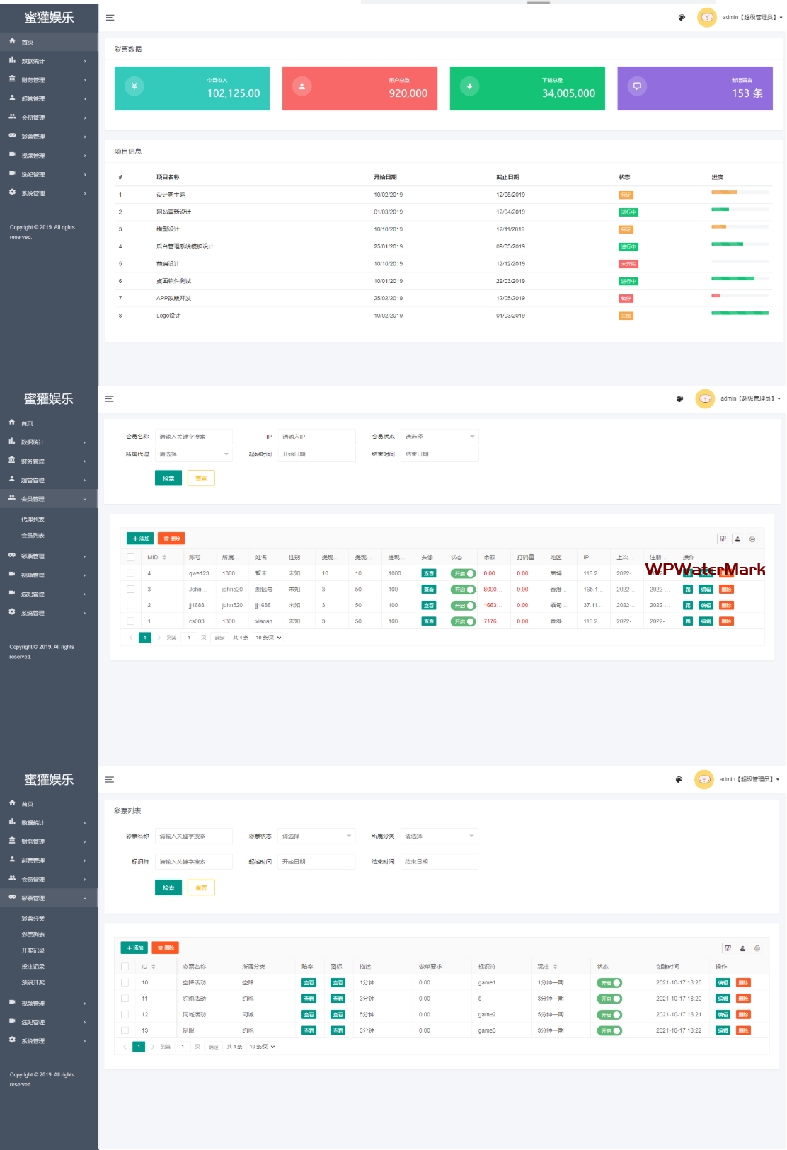Click the print icon above the 彩票 list table

click(x=757, y=948)
